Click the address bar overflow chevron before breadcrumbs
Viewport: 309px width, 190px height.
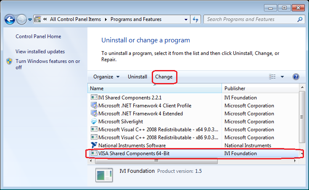click(45, 19)
